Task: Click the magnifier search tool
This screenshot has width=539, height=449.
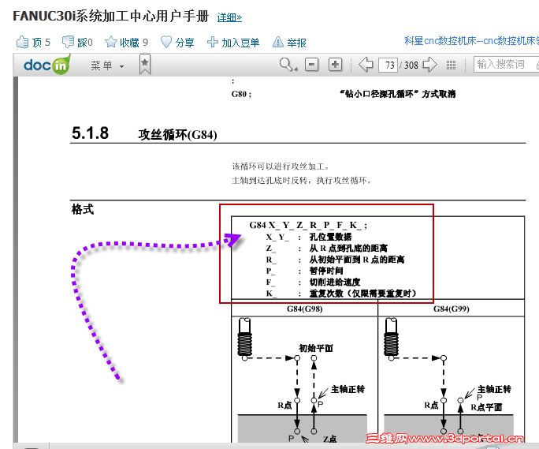Action: [x=288, y=65]
